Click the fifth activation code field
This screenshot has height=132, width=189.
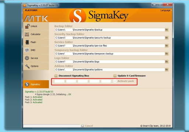106,81
